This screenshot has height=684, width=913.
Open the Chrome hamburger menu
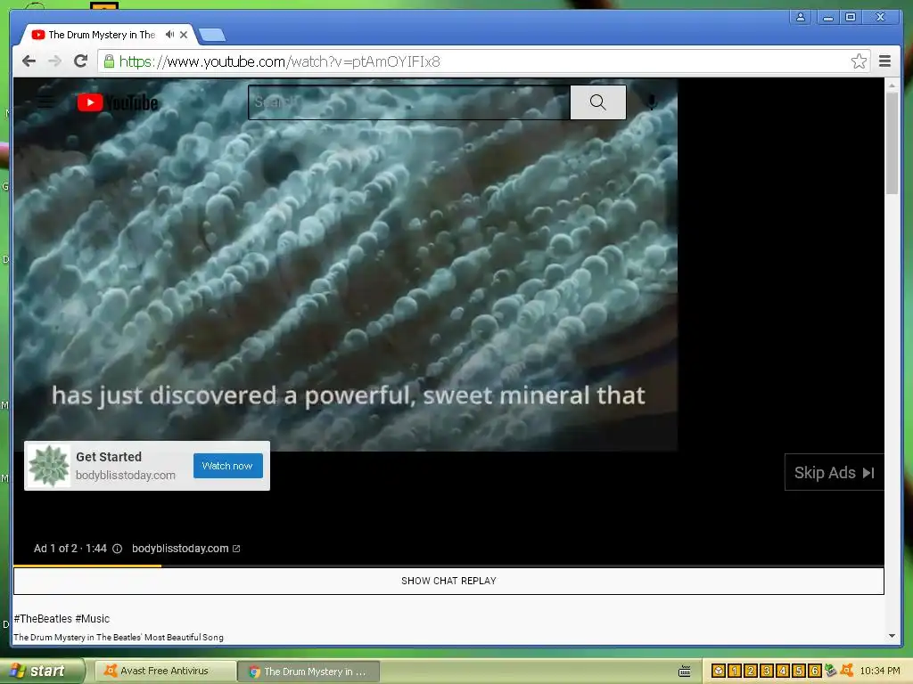884,61
